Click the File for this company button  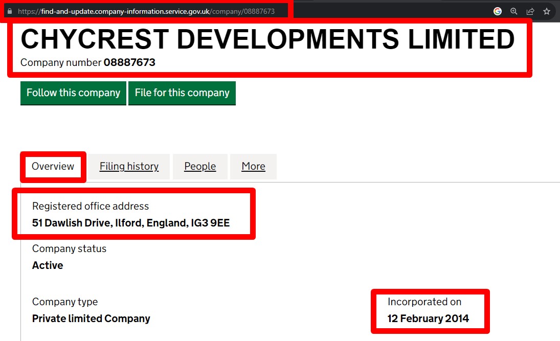pos(182,93)
